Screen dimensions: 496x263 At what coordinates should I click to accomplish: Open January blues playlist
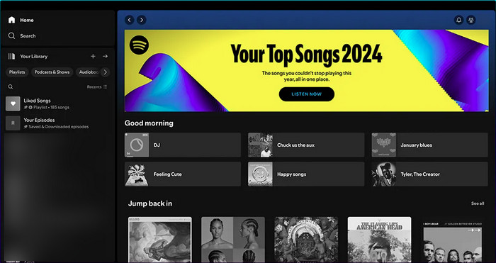pyautogui.click(x=429, y=145)
